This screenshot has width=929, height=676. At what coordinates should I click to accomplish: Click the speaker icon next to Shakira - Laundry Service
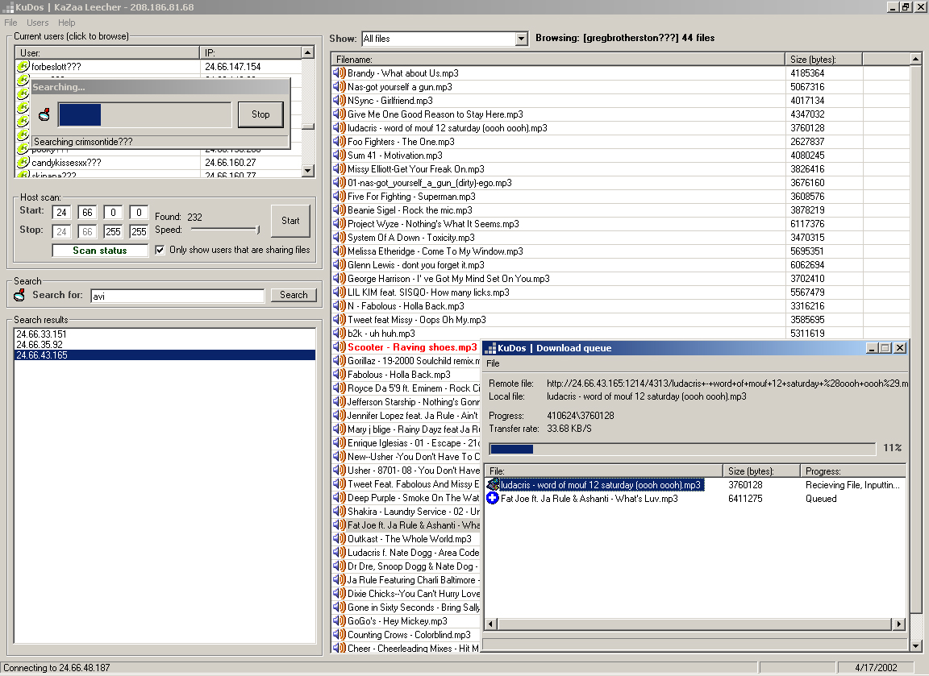pos(339,512)
